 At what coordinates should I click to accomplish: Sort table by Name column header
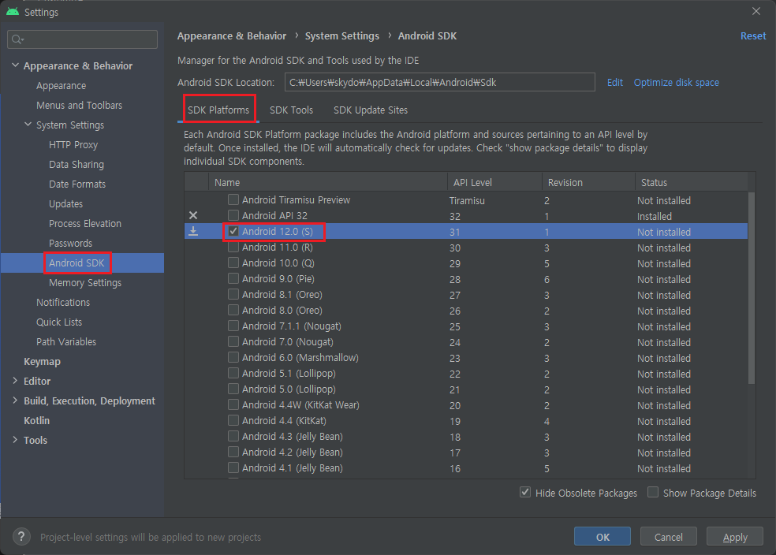(327, 182)
